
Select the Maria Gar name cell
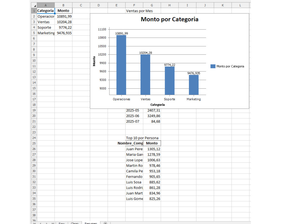pyautogui.click(x=134, y=154)
